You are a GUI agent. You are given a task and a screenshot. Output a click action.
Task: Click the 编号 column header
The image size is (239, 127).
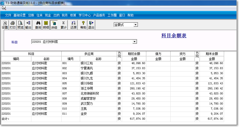coord(70,59)
